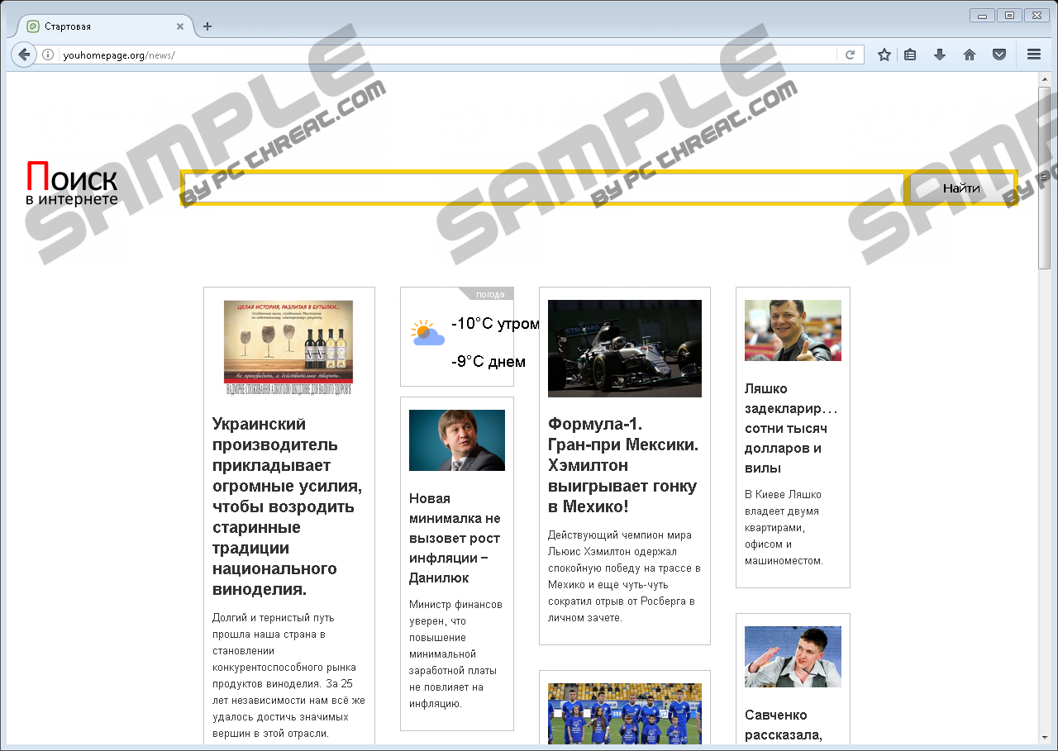Close the Стартовая tab
This screenshot has width=1058, height=751.
[x=180, y=26]
